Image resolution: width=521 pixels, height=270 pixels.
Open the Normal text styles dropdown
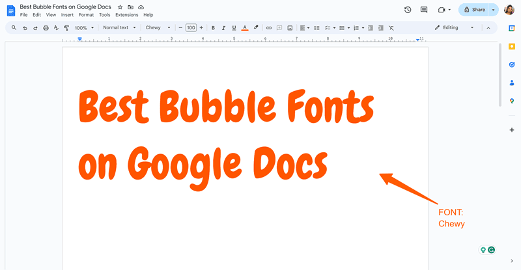pos(119,27)
